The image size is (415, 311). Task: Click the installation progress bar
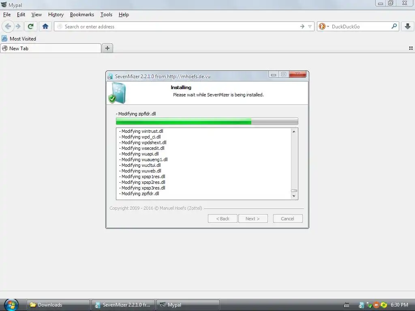(x=207, y=121)
